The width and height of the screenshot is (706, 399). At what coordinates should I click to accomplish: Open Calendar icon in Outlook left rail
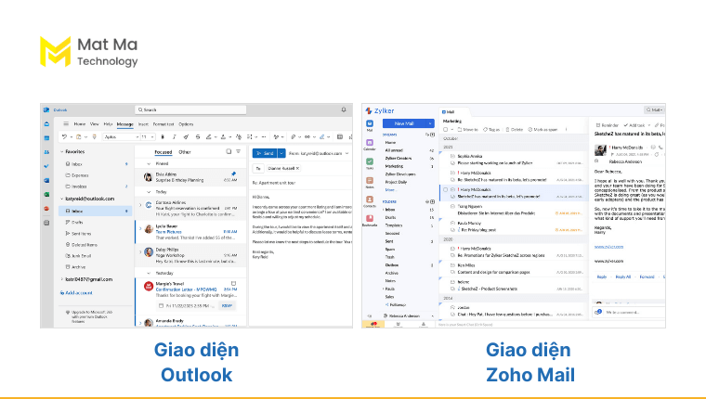pos(46,138)
